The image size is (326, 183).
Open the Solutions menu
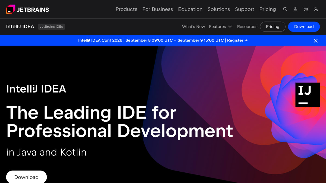[219, 9]
